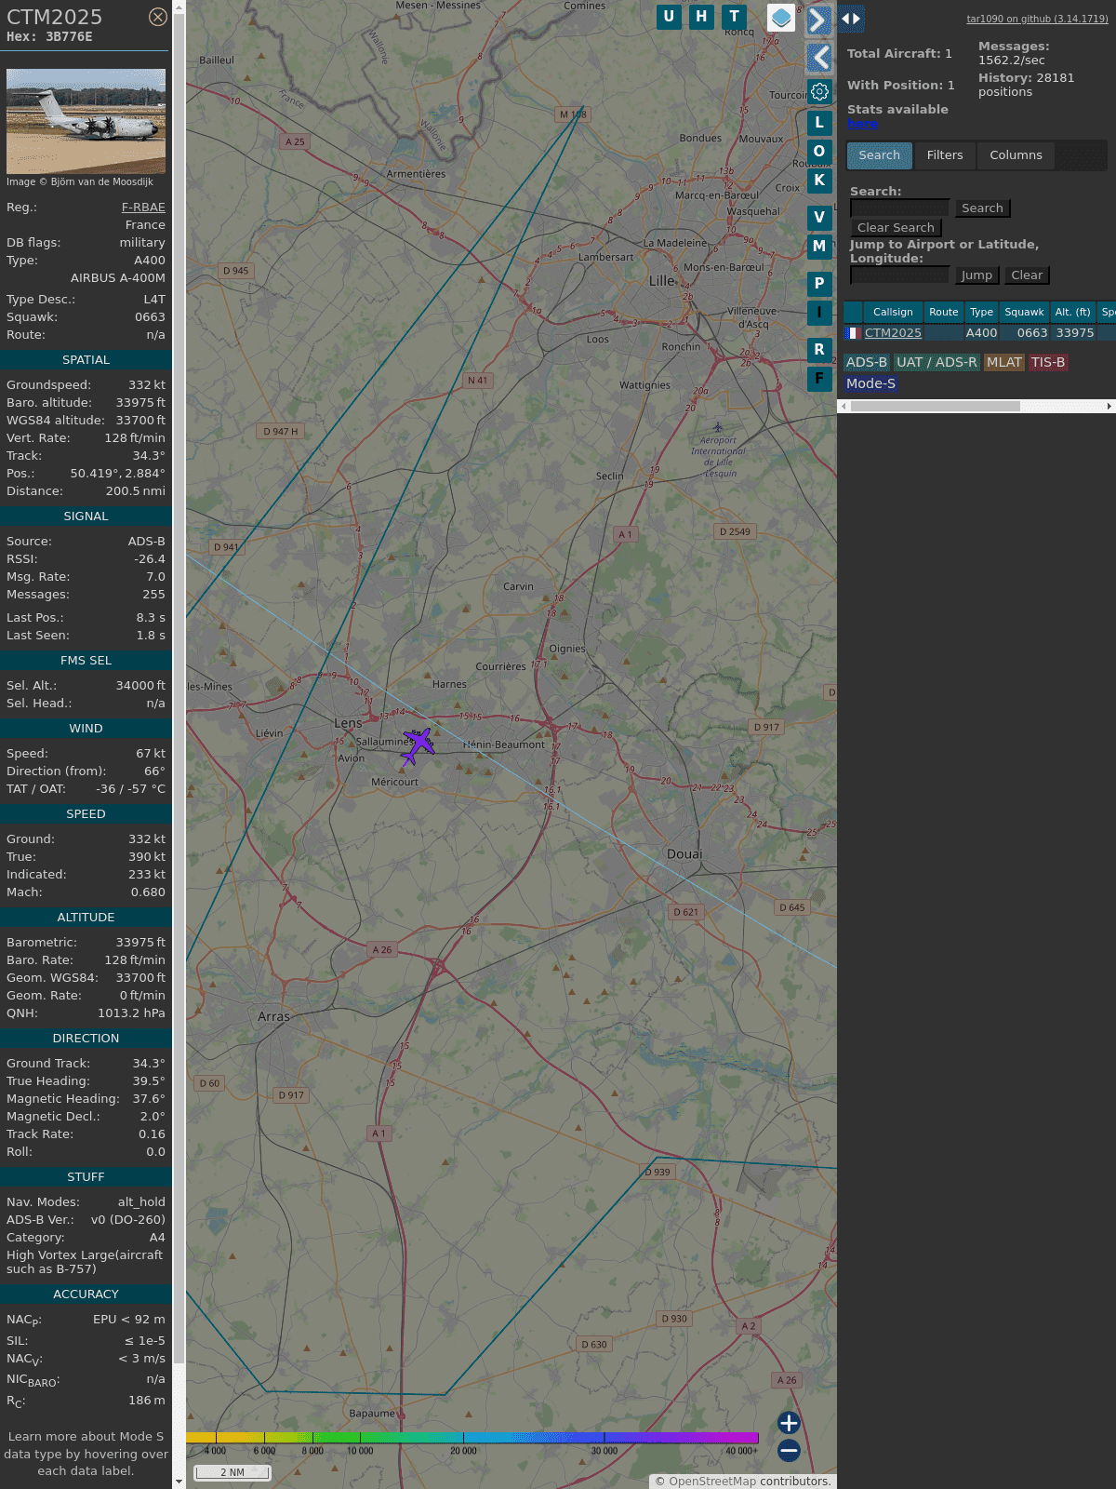The image size is (1116, 1489).
Task: Open the F-RBAE registration link
Action: click(143, 208)
